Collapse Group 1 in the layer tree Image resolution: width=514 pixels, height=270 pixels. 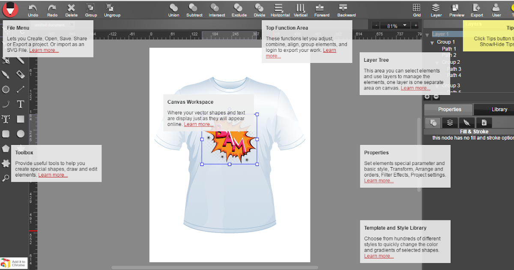[432, 42]
